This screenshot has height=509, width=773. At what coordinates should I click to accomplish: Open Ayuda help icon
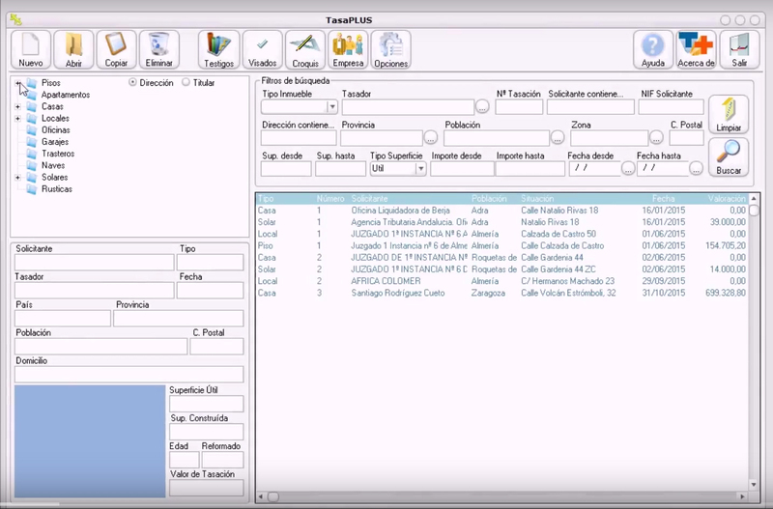(653, 48)
